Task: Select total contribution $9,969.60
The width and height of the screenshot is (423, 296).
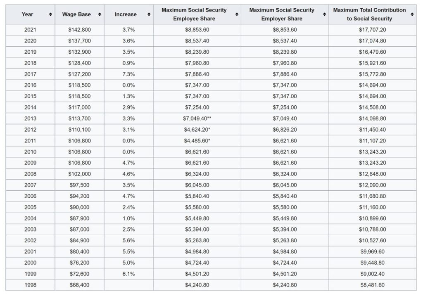Action: click(x=372, y=251)
